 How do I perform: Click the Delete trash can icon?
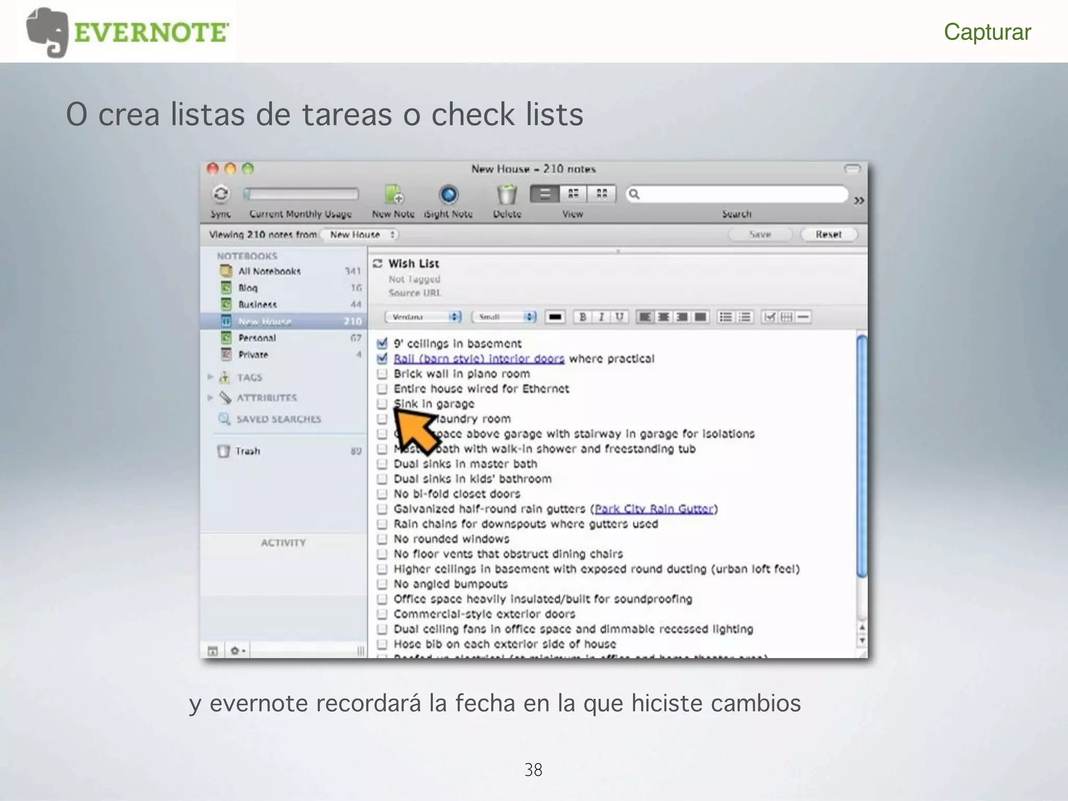506,195
